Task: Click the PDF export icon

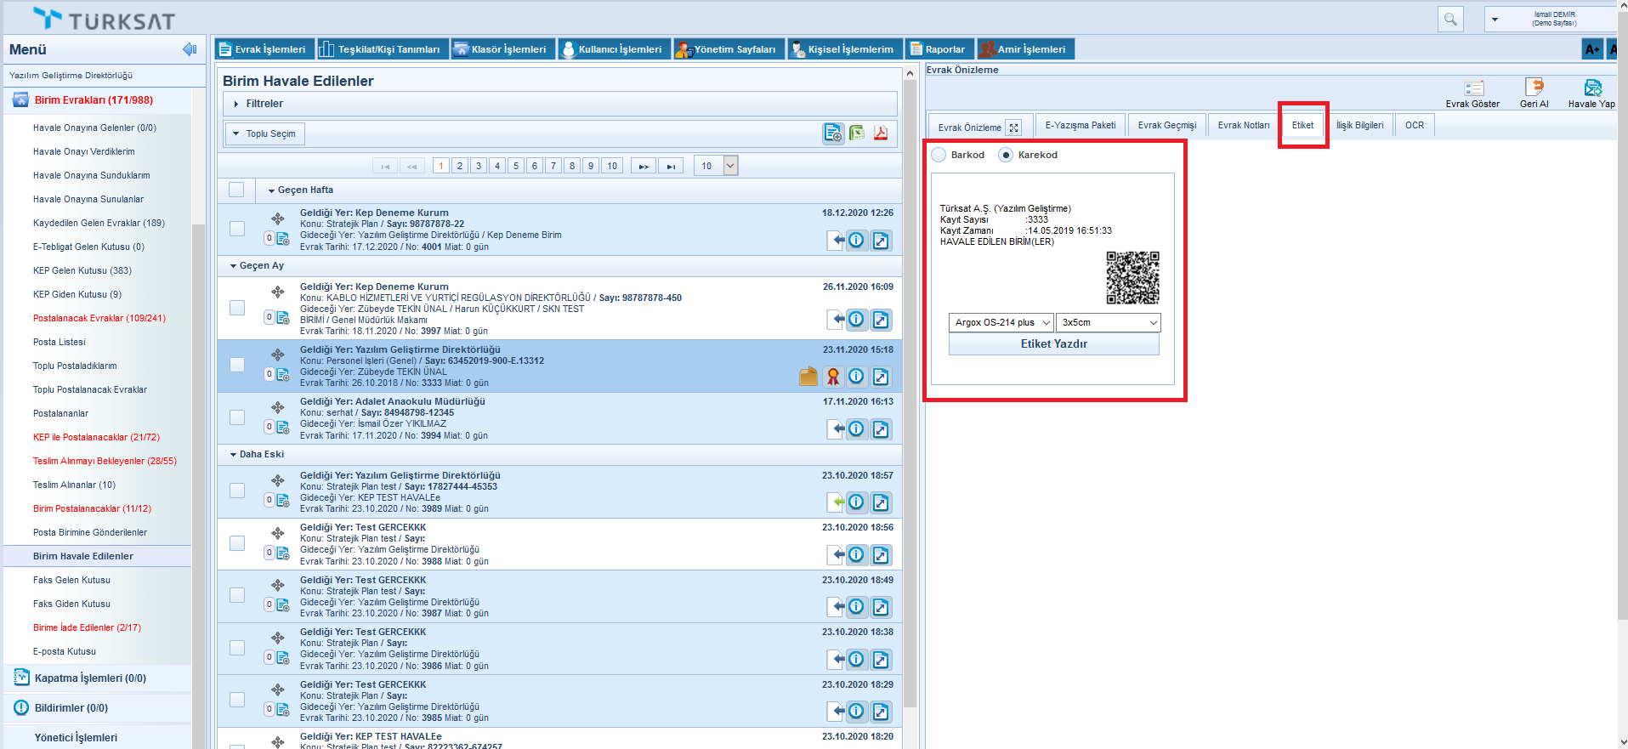Action: [881, 133]
